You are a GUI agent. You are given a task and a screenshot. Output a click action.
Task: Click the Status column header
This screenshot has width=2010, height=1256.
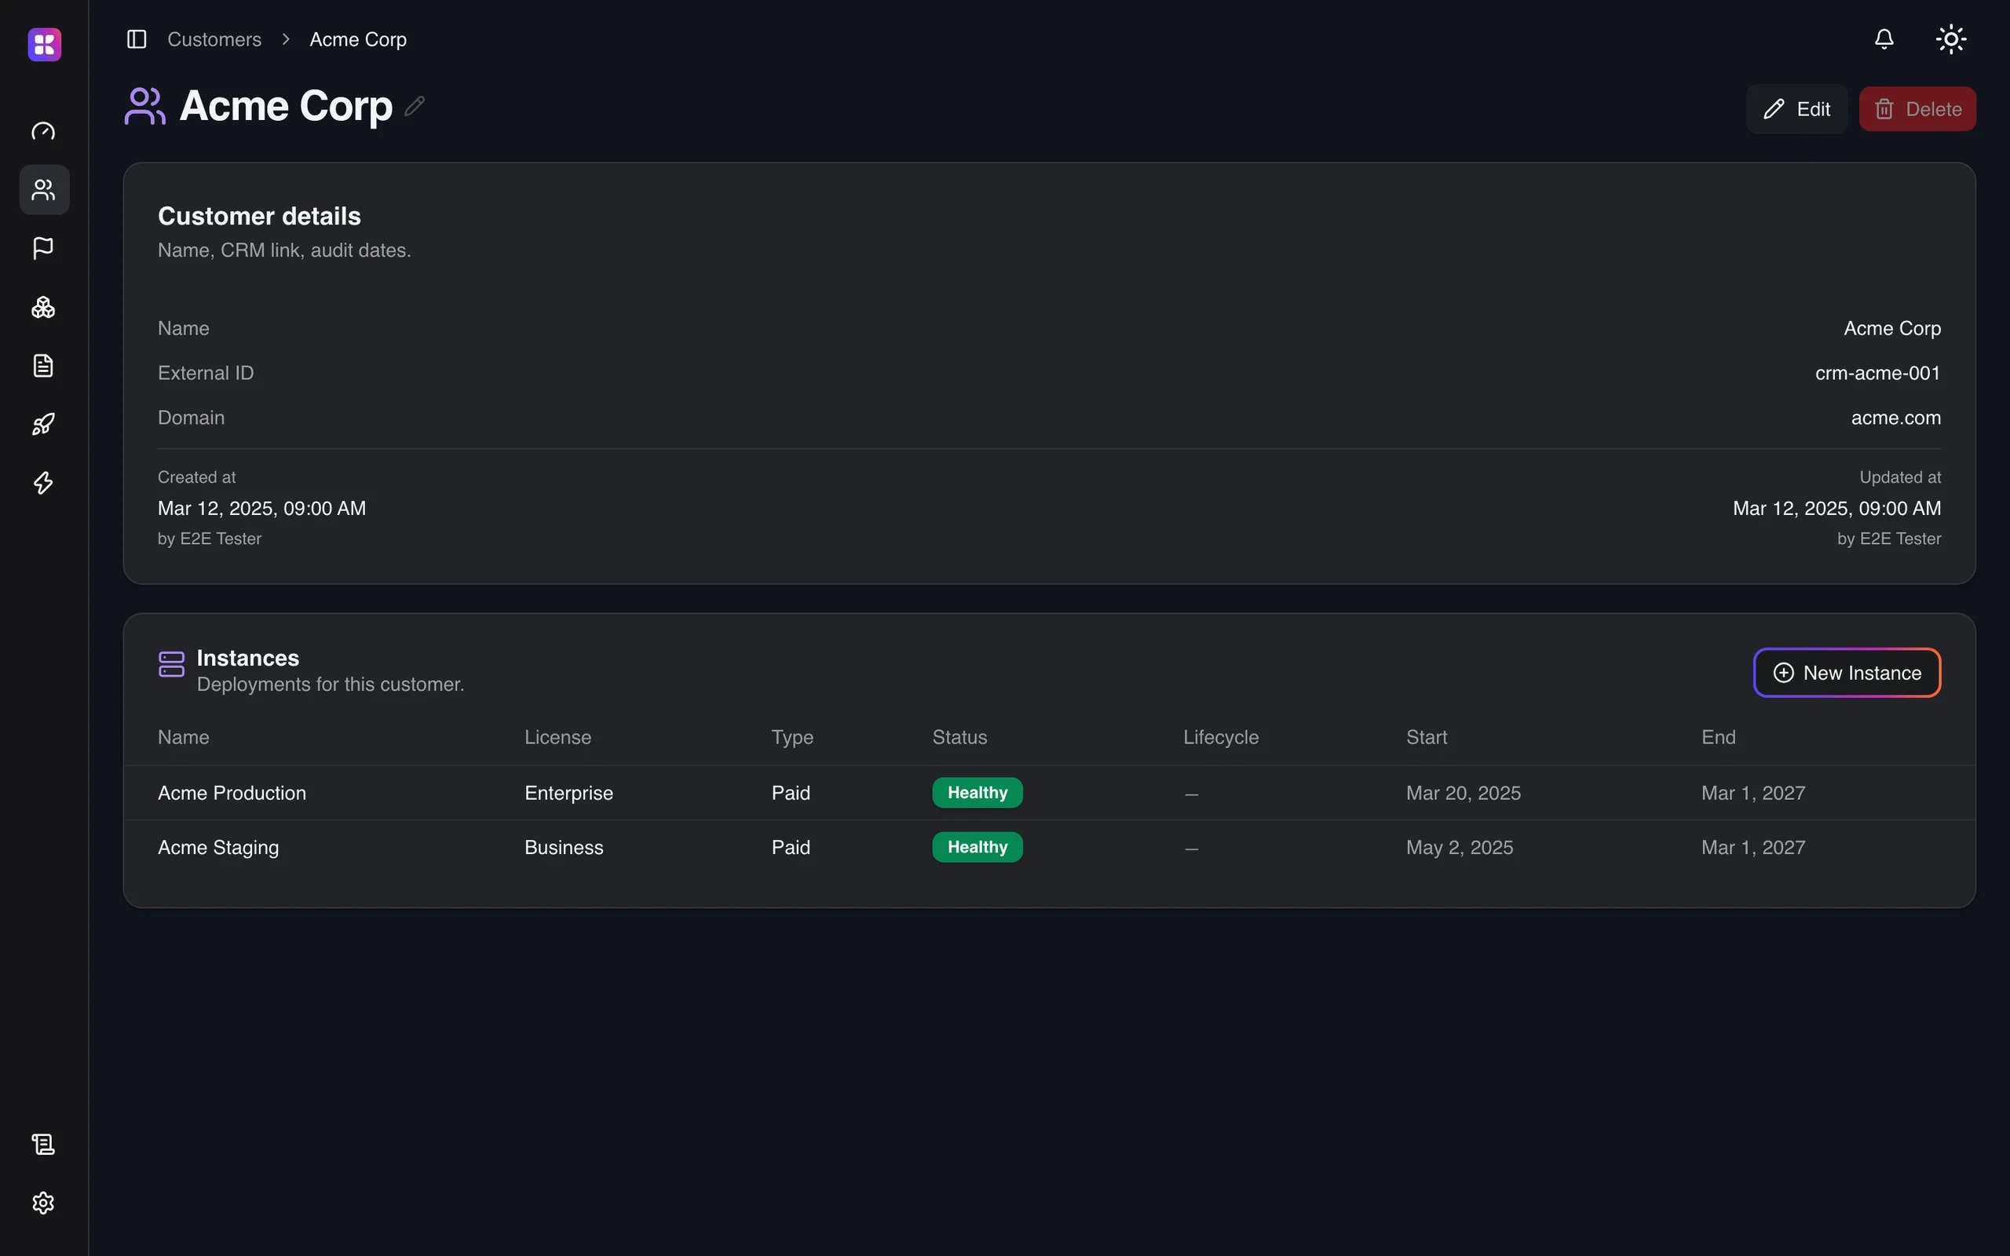[x=959, y=737]
